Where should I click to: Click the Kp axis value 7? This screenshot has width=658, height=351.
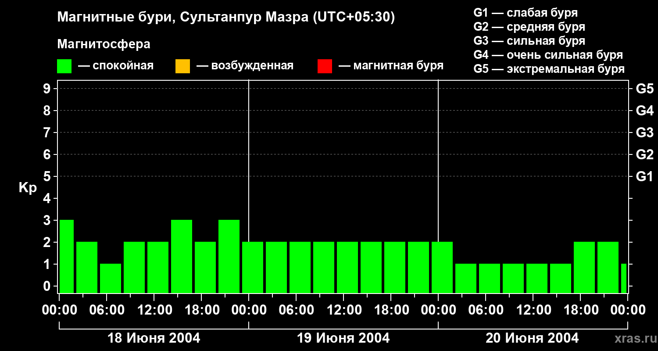tap(48, 133)
